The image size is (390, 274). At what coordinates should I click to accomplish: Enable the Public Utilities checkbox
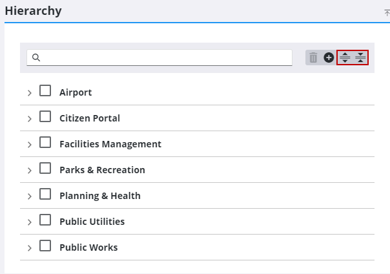click(45, 220)
